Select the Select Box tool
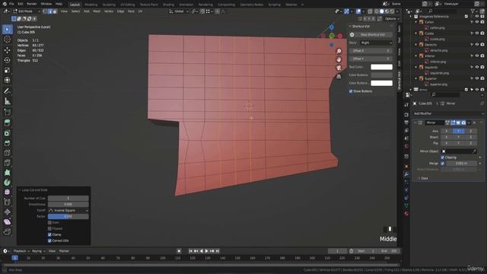 point(7,29)
